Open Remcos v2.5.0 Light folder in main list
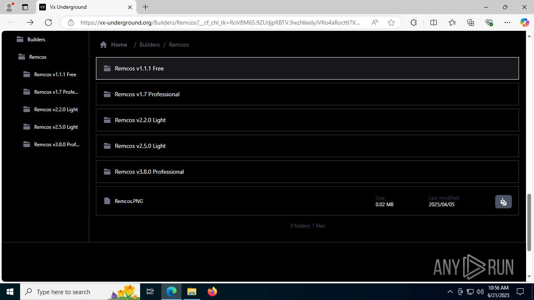Screen dimensions: 534x300 307,146
